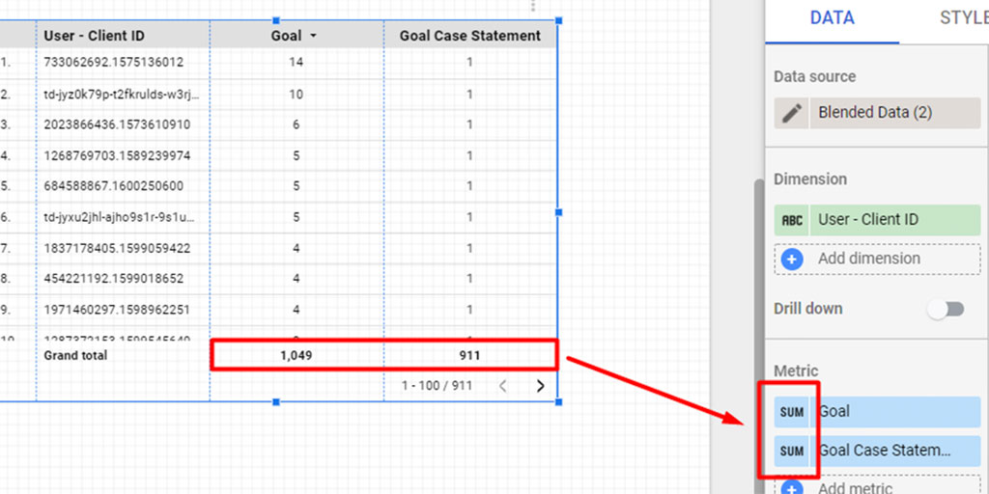Click the ABC type icon on User - Client ID
This screenshot has width=989, height=494.
792,220
